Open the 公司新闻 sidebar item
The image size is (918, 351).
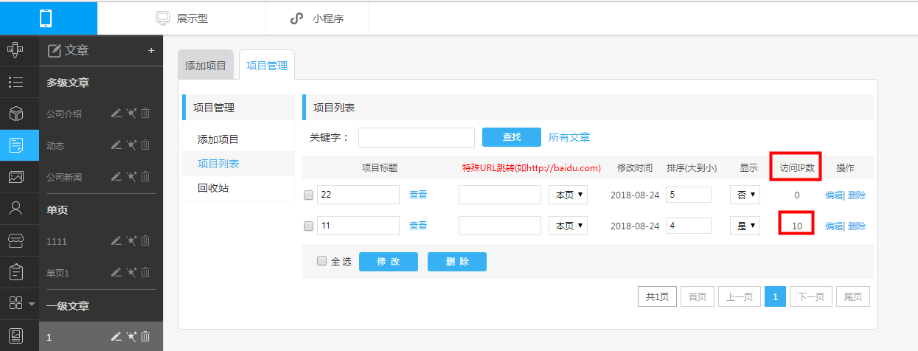(64, 178)
